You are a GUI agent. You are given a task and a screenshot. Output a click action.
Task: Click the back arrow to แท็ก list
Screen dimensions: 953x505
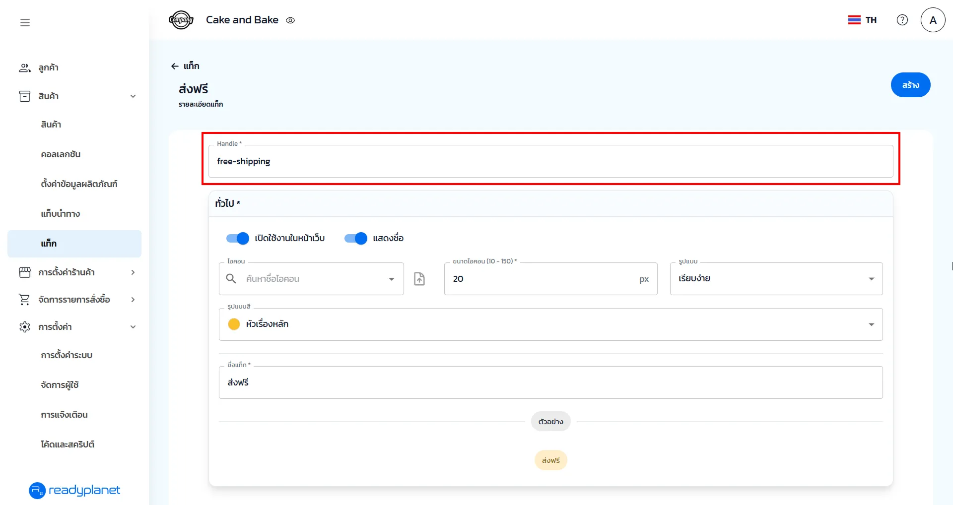(175, 66)
